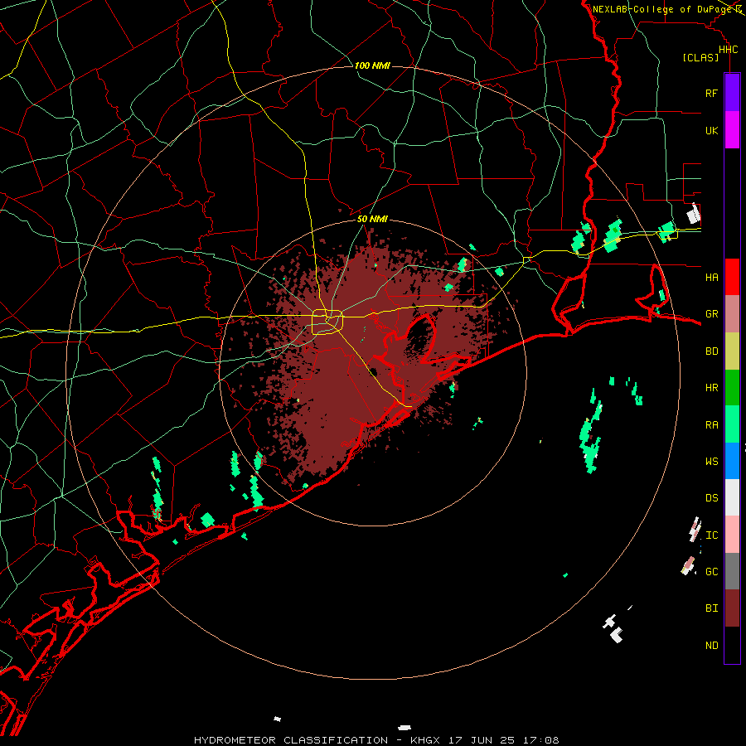Viewport: 746px width, 746px height.
Task: Click the 'RF' legend label text
Action: point(712,93)
